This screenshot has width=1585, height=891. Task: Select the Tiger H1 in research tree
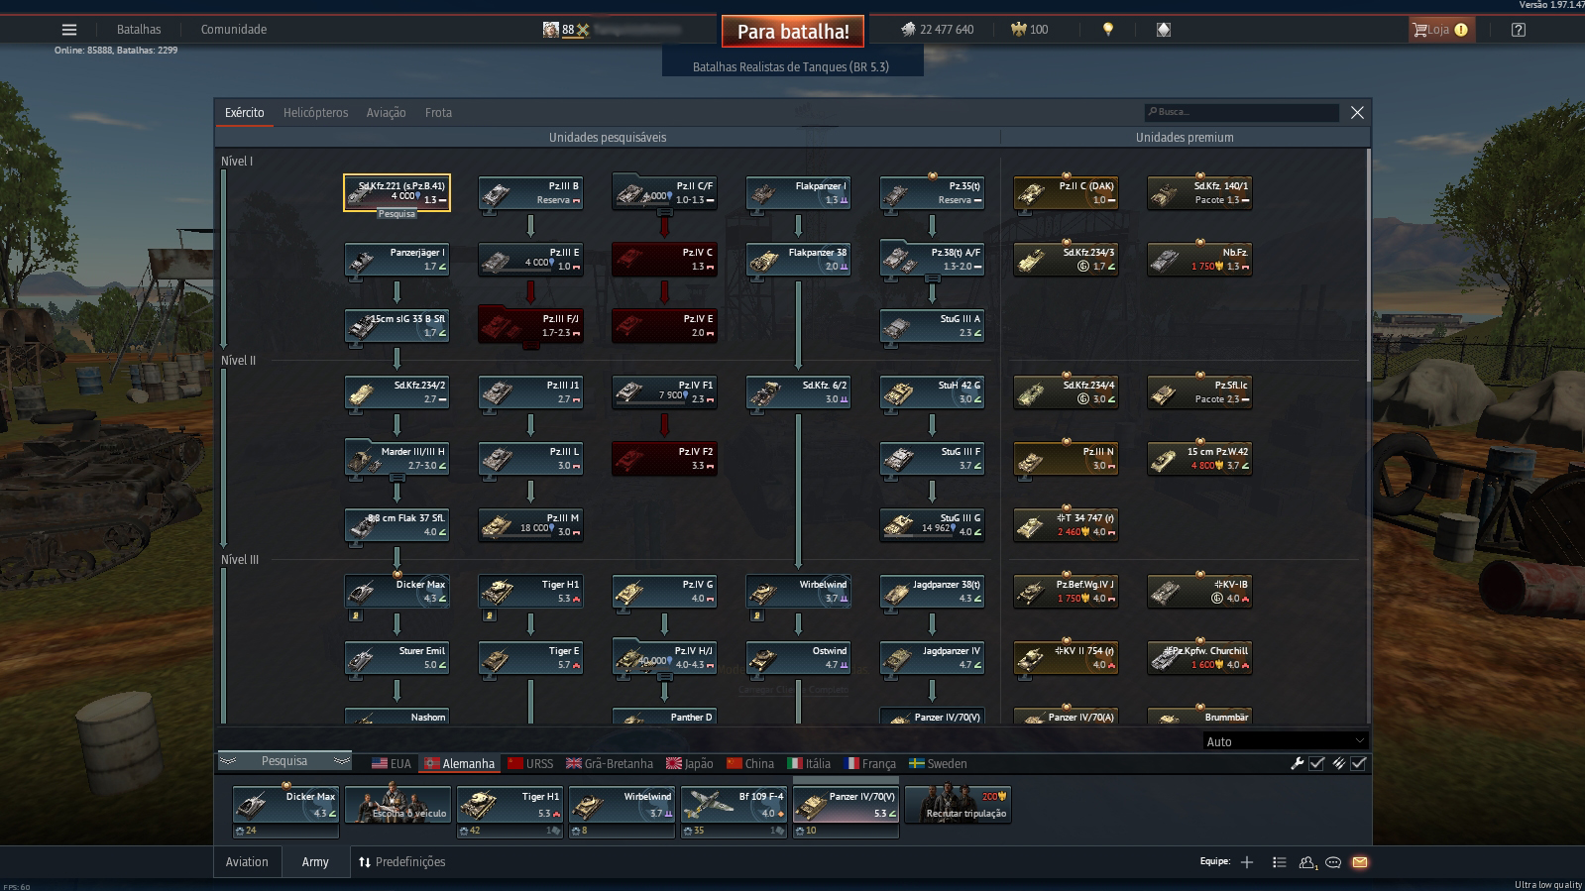tap(530, 592)
